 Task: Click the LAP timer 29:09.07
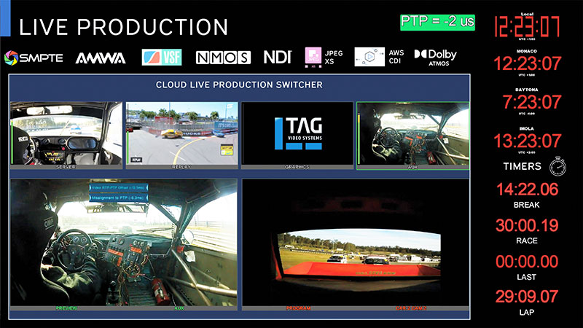[527, 297]
